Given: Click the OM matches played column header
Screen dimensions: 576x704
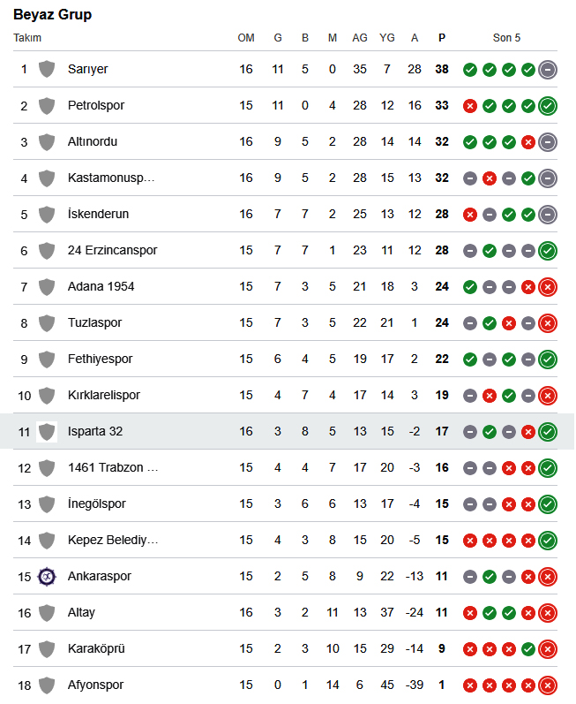Looking at the screenshot, I should coord(246,38).
